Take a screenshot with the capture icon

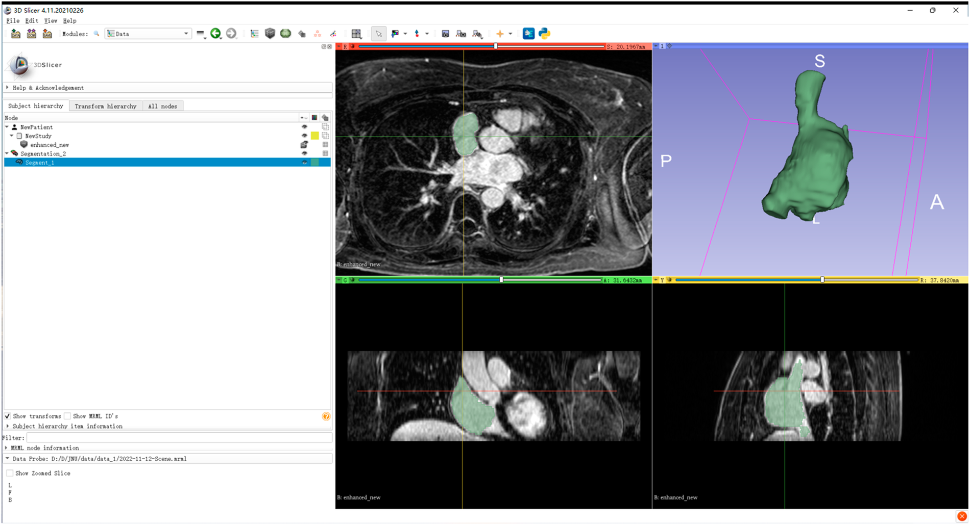[445, 33]
